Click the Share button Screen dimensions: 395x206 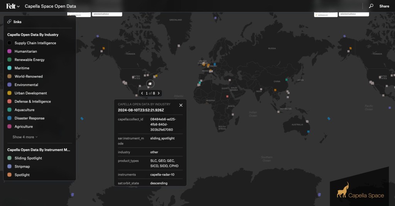384,6
